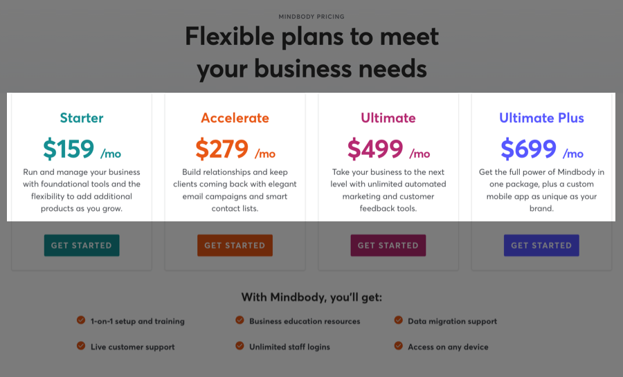Click the $499 /mo price
Image resolution: width=623 pixels, height=377 pixels.
[388, 149]
